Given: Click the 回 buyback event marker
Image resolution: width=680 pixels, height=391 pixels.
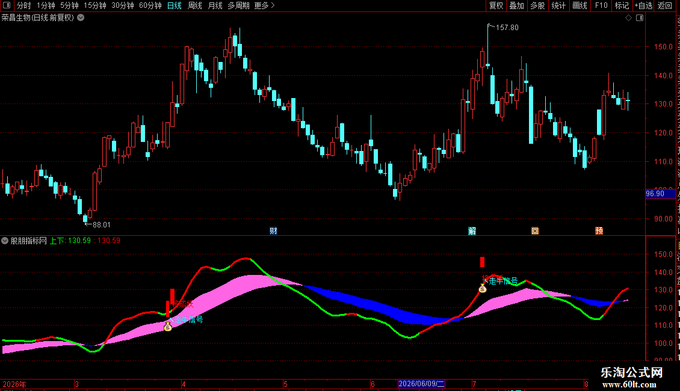Looking at the screenshot, I should (x=535, y=230).
